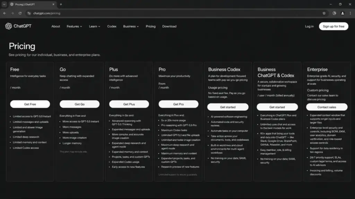Click the Log in link
Screen dimensions: 355x199
(x=309, y=26)
